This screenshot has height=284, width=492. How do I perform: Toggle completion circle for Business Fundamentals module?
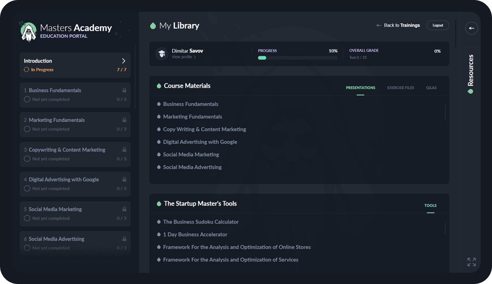pyautogui.click(x=27, y=99)
